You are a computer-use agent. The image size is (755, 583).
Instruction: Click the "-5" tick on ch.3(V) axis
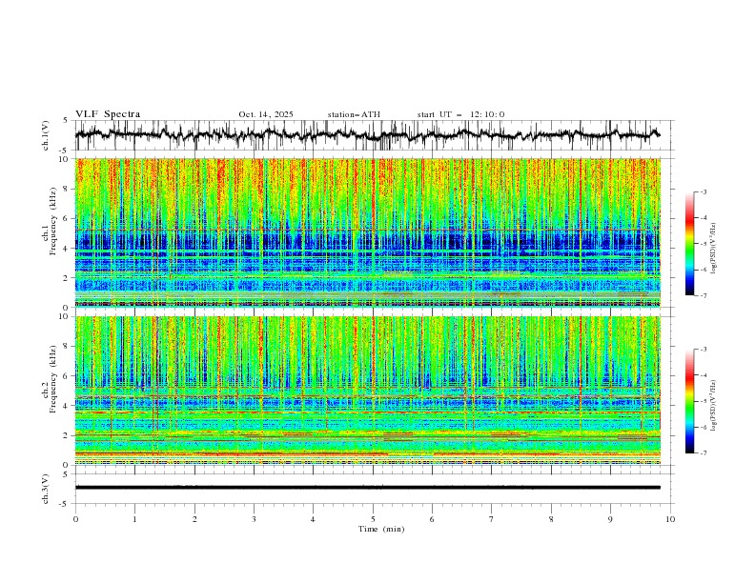pyautogui.click(x=65, y=504)
